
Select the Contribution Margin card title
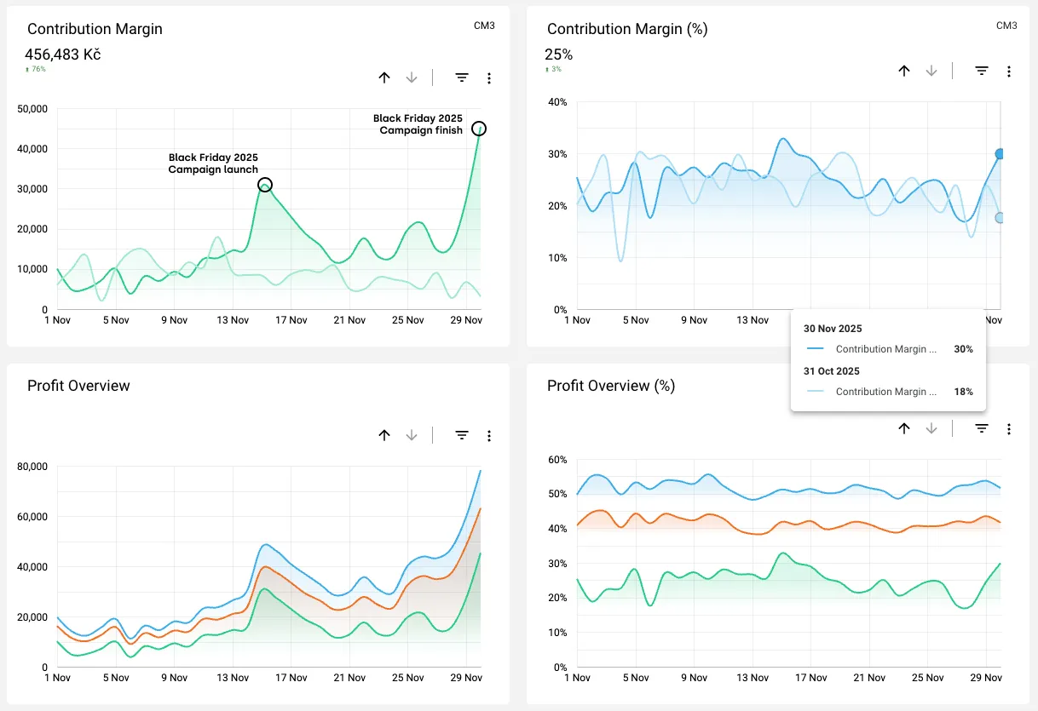pyautogui.click(x=95, y=29)
